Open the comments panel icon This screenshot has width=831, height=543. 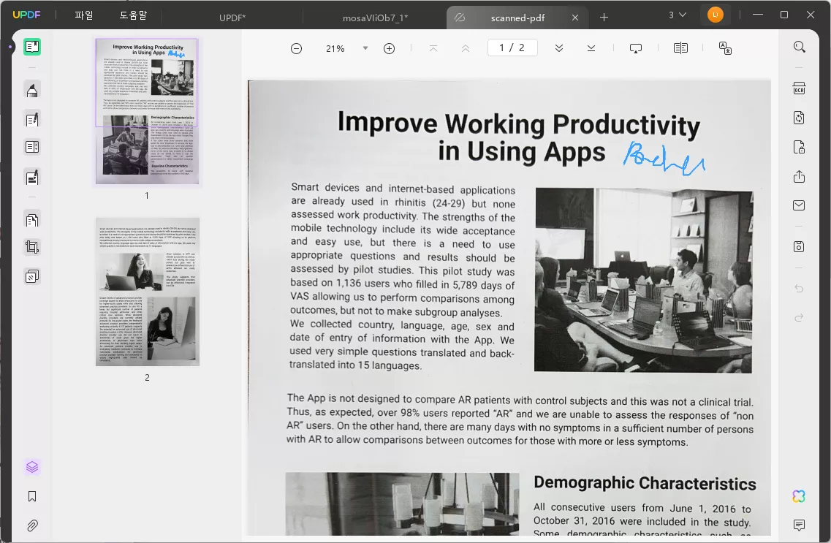click(x=799, y=525)
